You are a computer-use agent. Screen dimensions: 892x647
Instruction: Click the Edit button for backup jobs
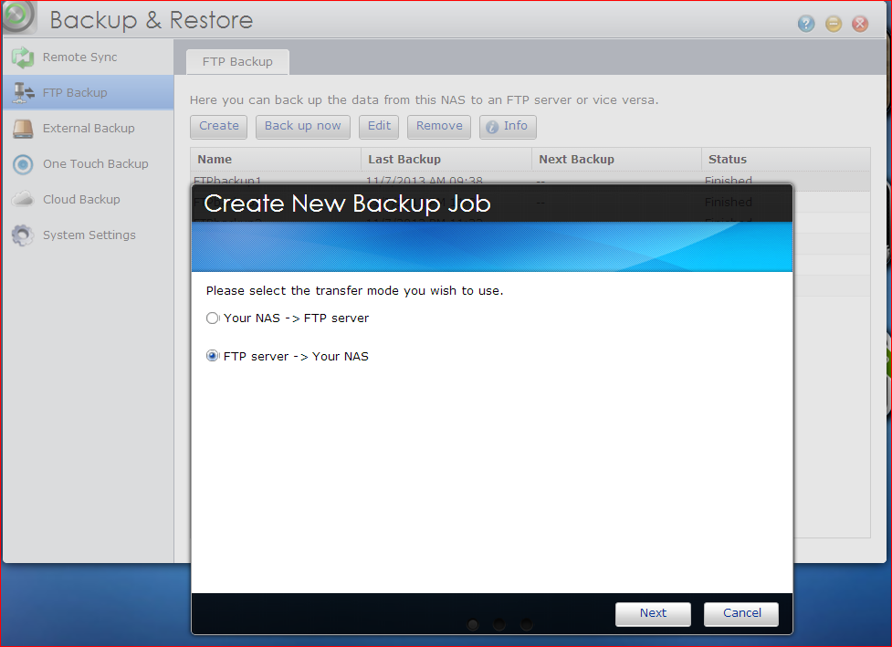click(x=379, y=126)
